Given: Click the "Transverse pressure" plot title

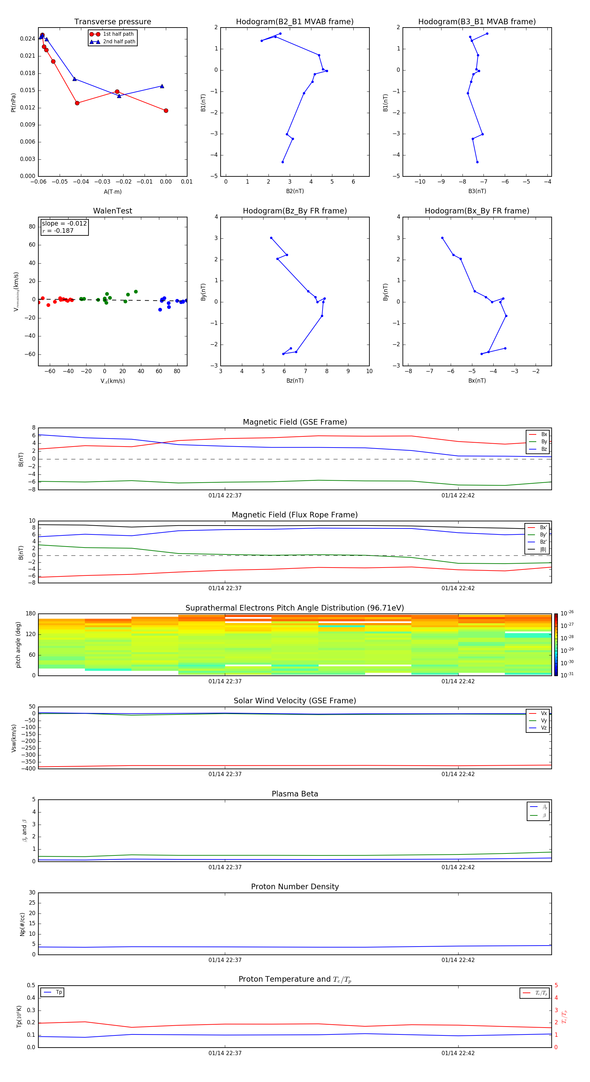Looking at the screenshot, I should point(112,22).
